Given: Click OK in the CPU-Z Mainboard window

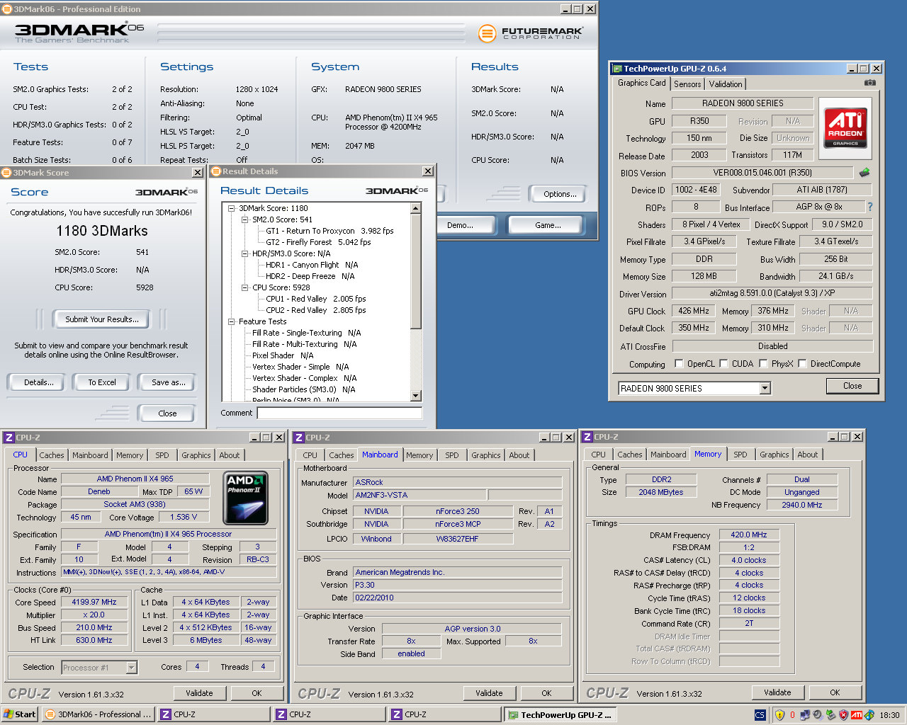Looking at the screenshot, I should [546, 693].
